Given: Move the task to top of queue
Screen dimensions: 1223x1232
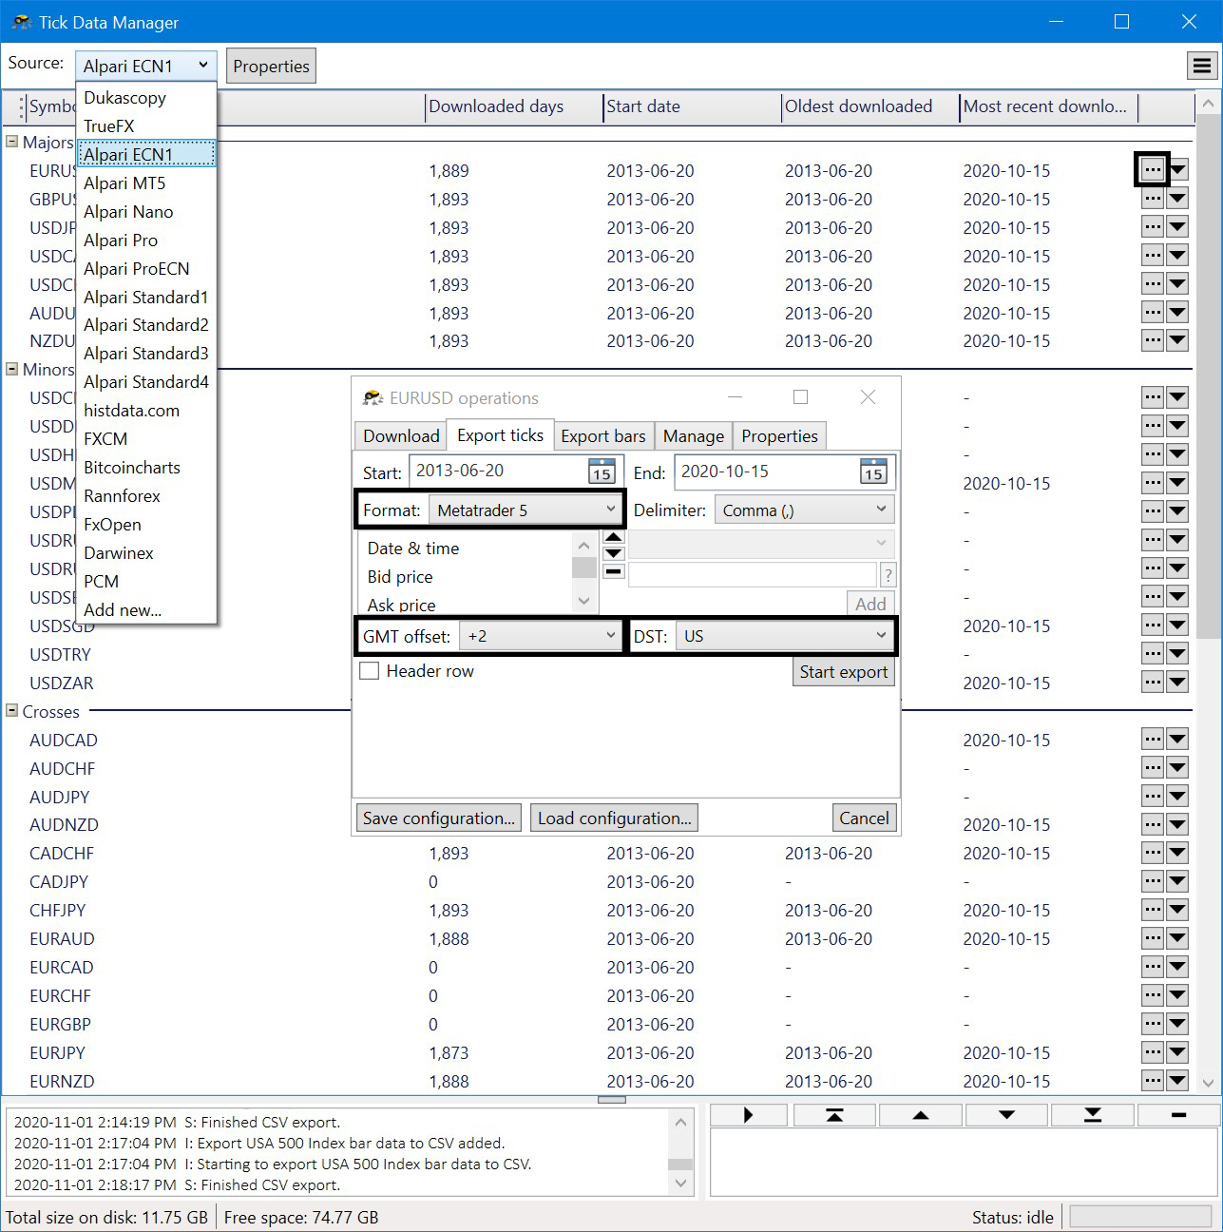Looking at the screenshot, I should [834, 1115].
